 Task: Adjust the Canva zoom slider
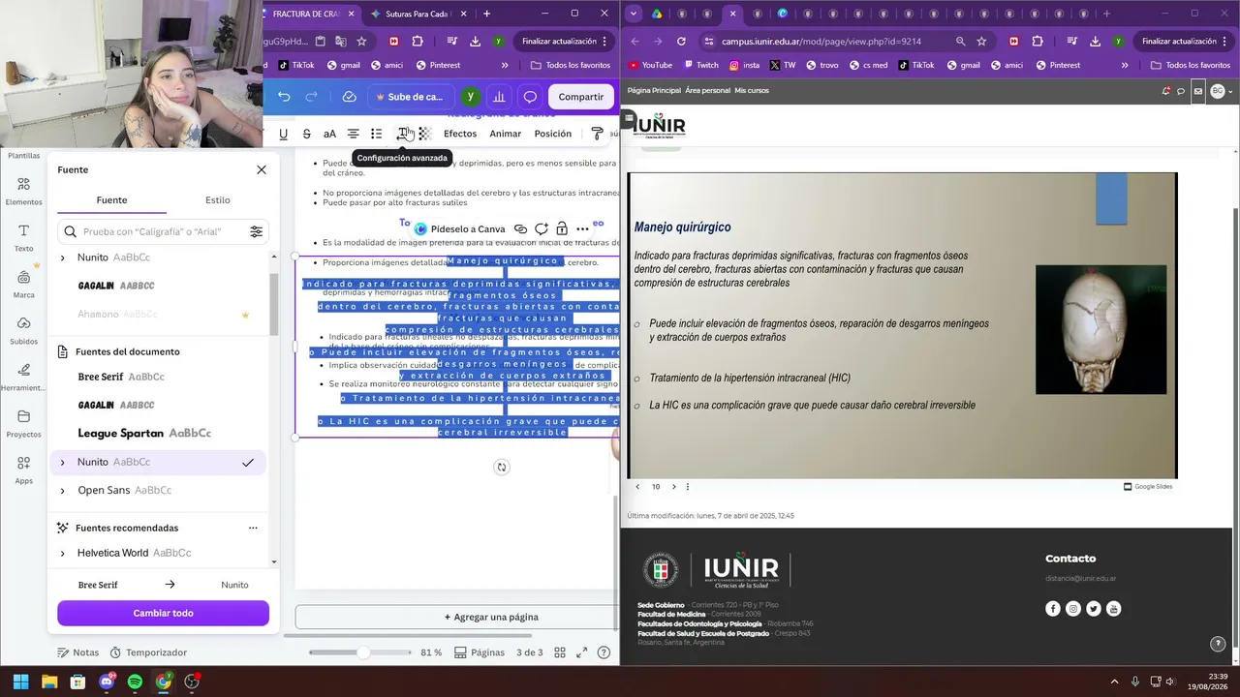coord(363,652)
